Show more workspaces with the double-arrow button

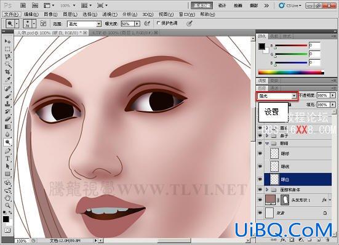266,6
